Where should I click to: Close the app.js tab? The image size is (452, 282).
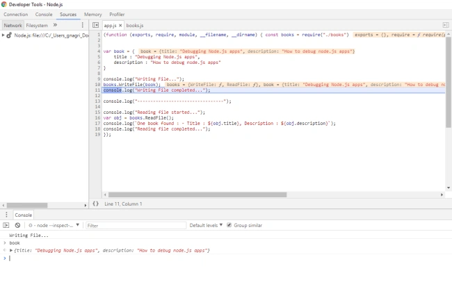point(120,25)
